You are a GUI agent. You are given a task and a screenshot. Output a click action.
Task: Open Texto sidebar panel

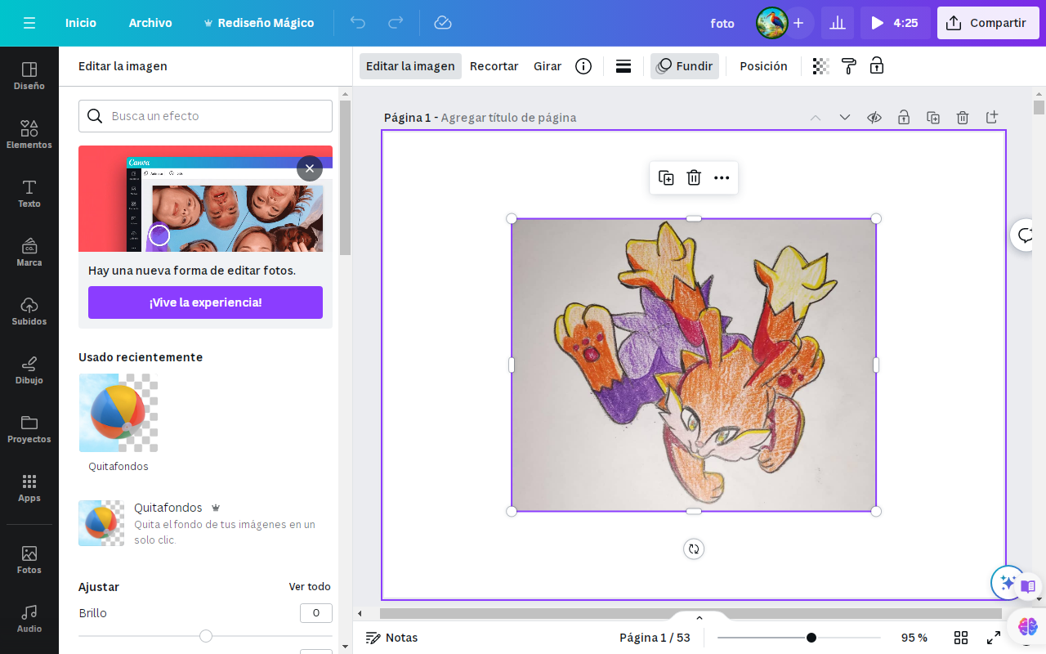tap(29, 193)
